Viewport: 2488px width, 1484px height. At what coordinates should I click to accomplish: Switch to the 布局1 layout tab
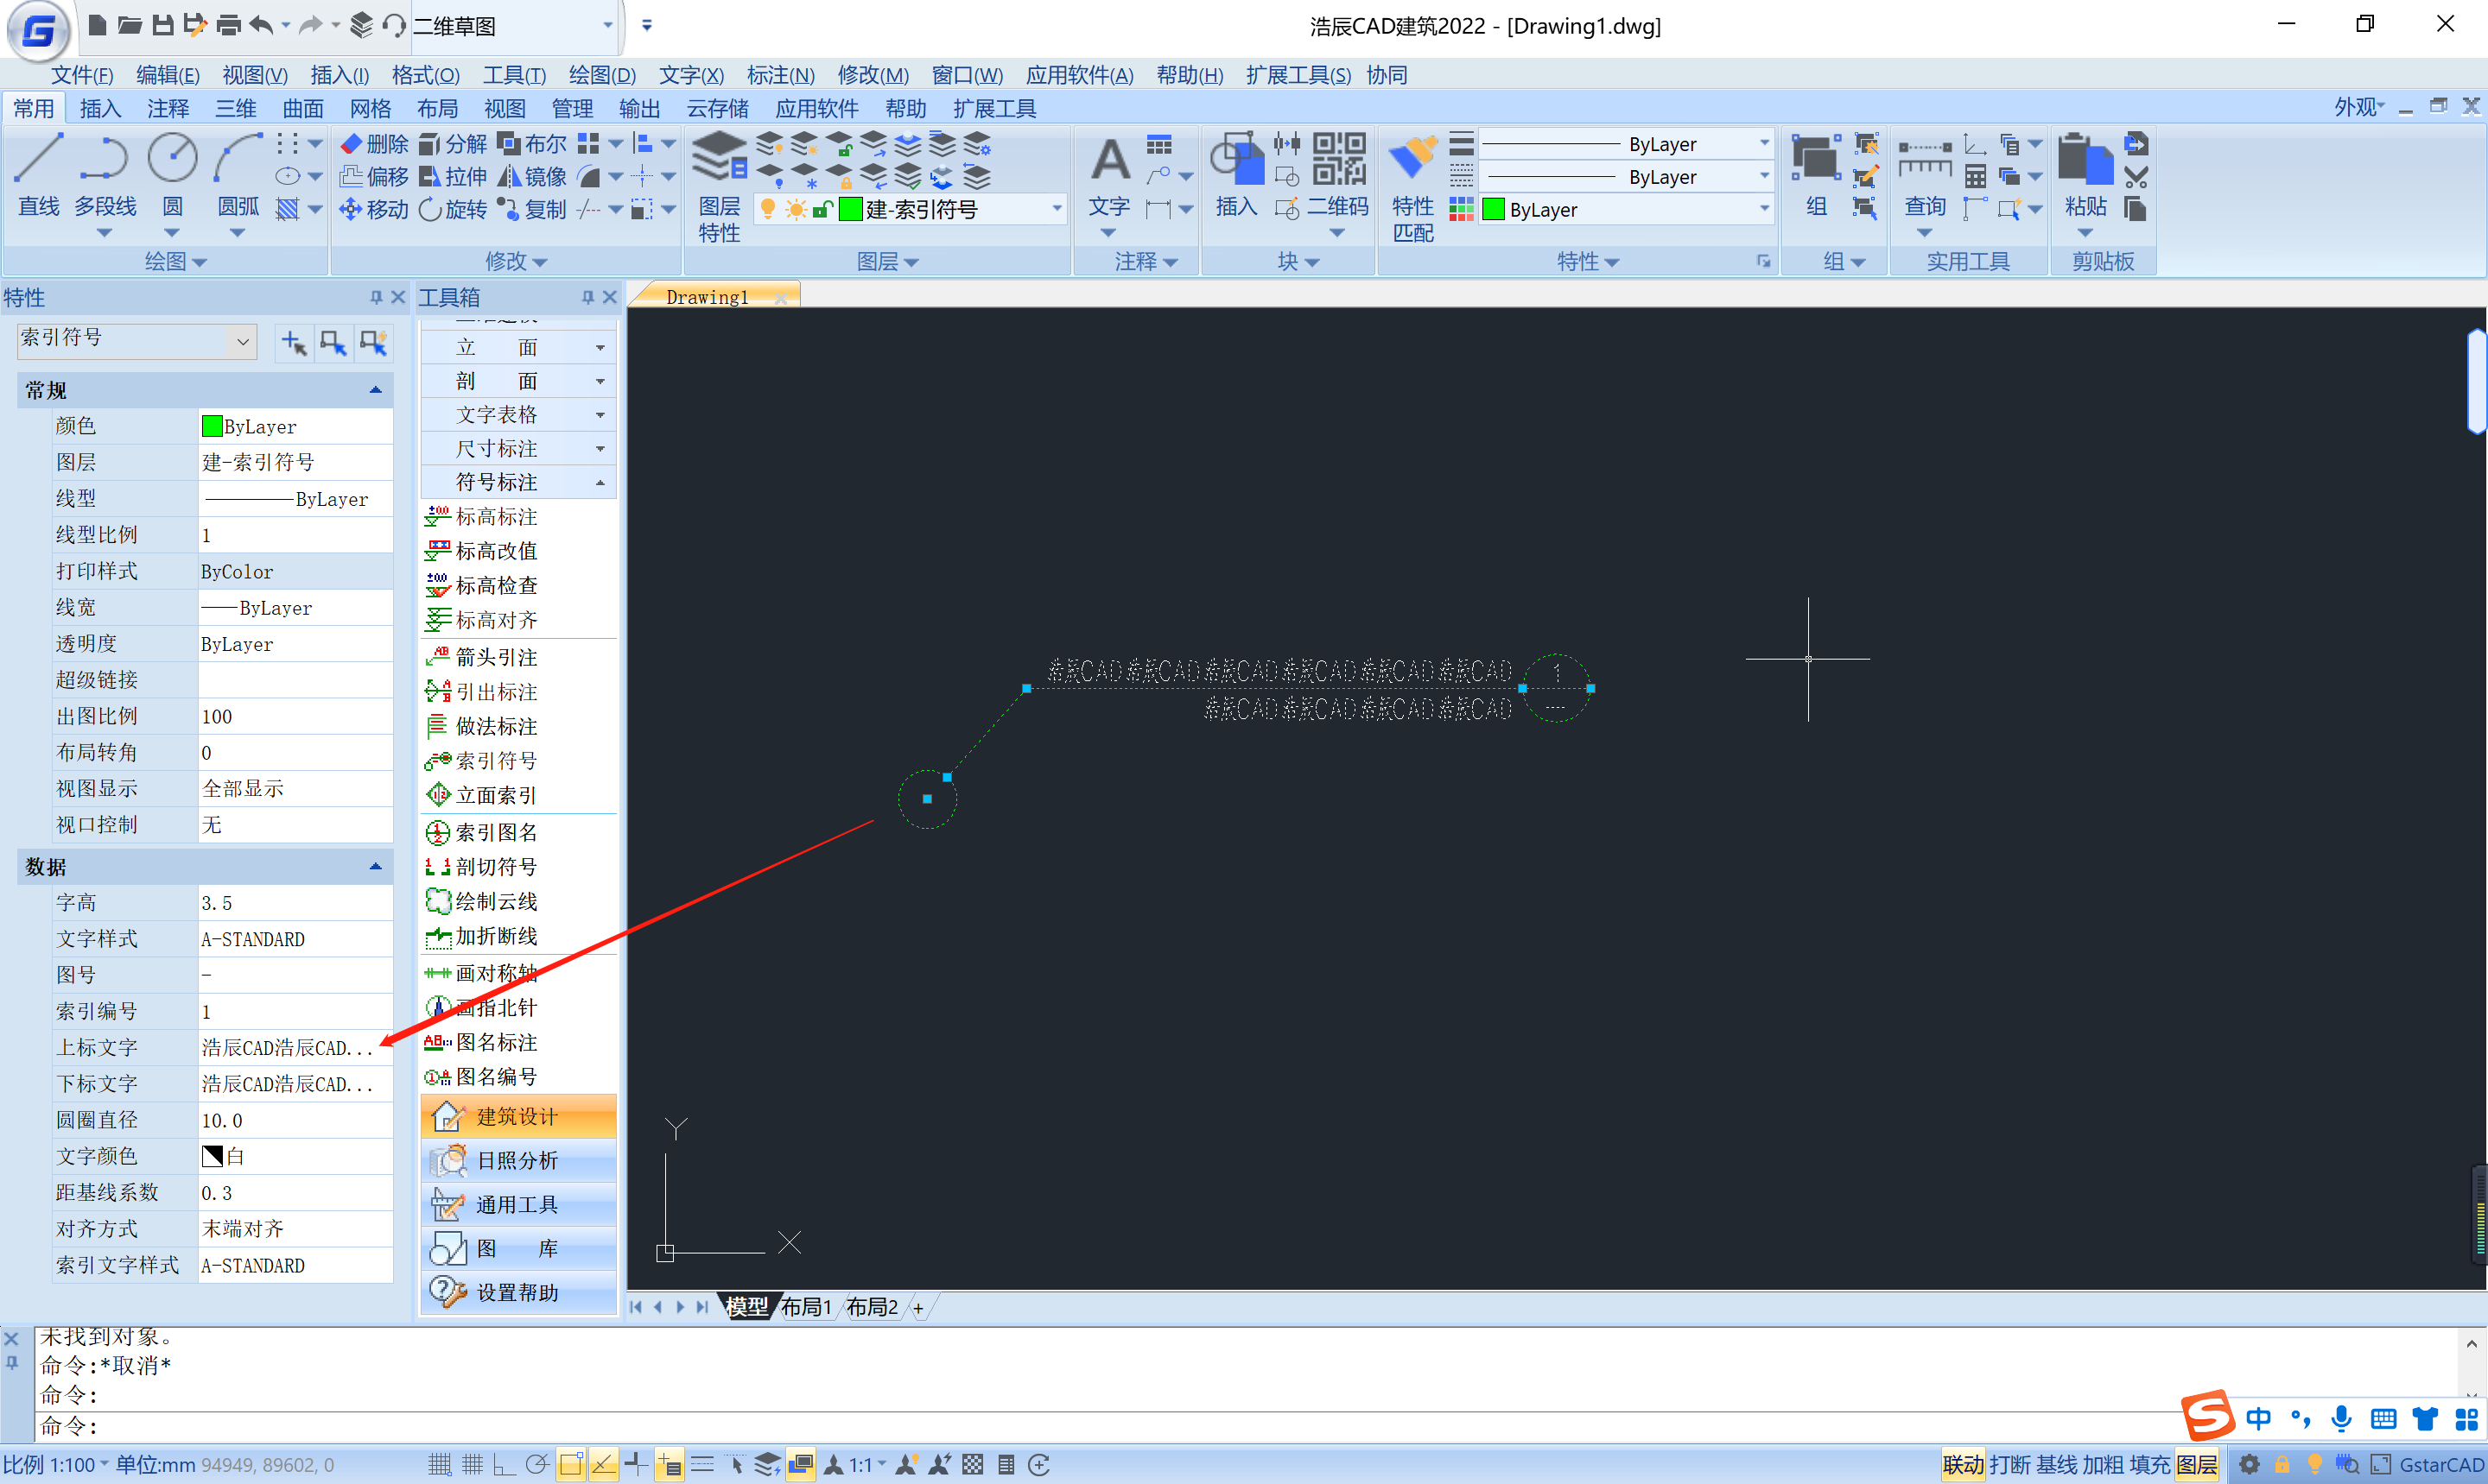(x=805, y=1306)
